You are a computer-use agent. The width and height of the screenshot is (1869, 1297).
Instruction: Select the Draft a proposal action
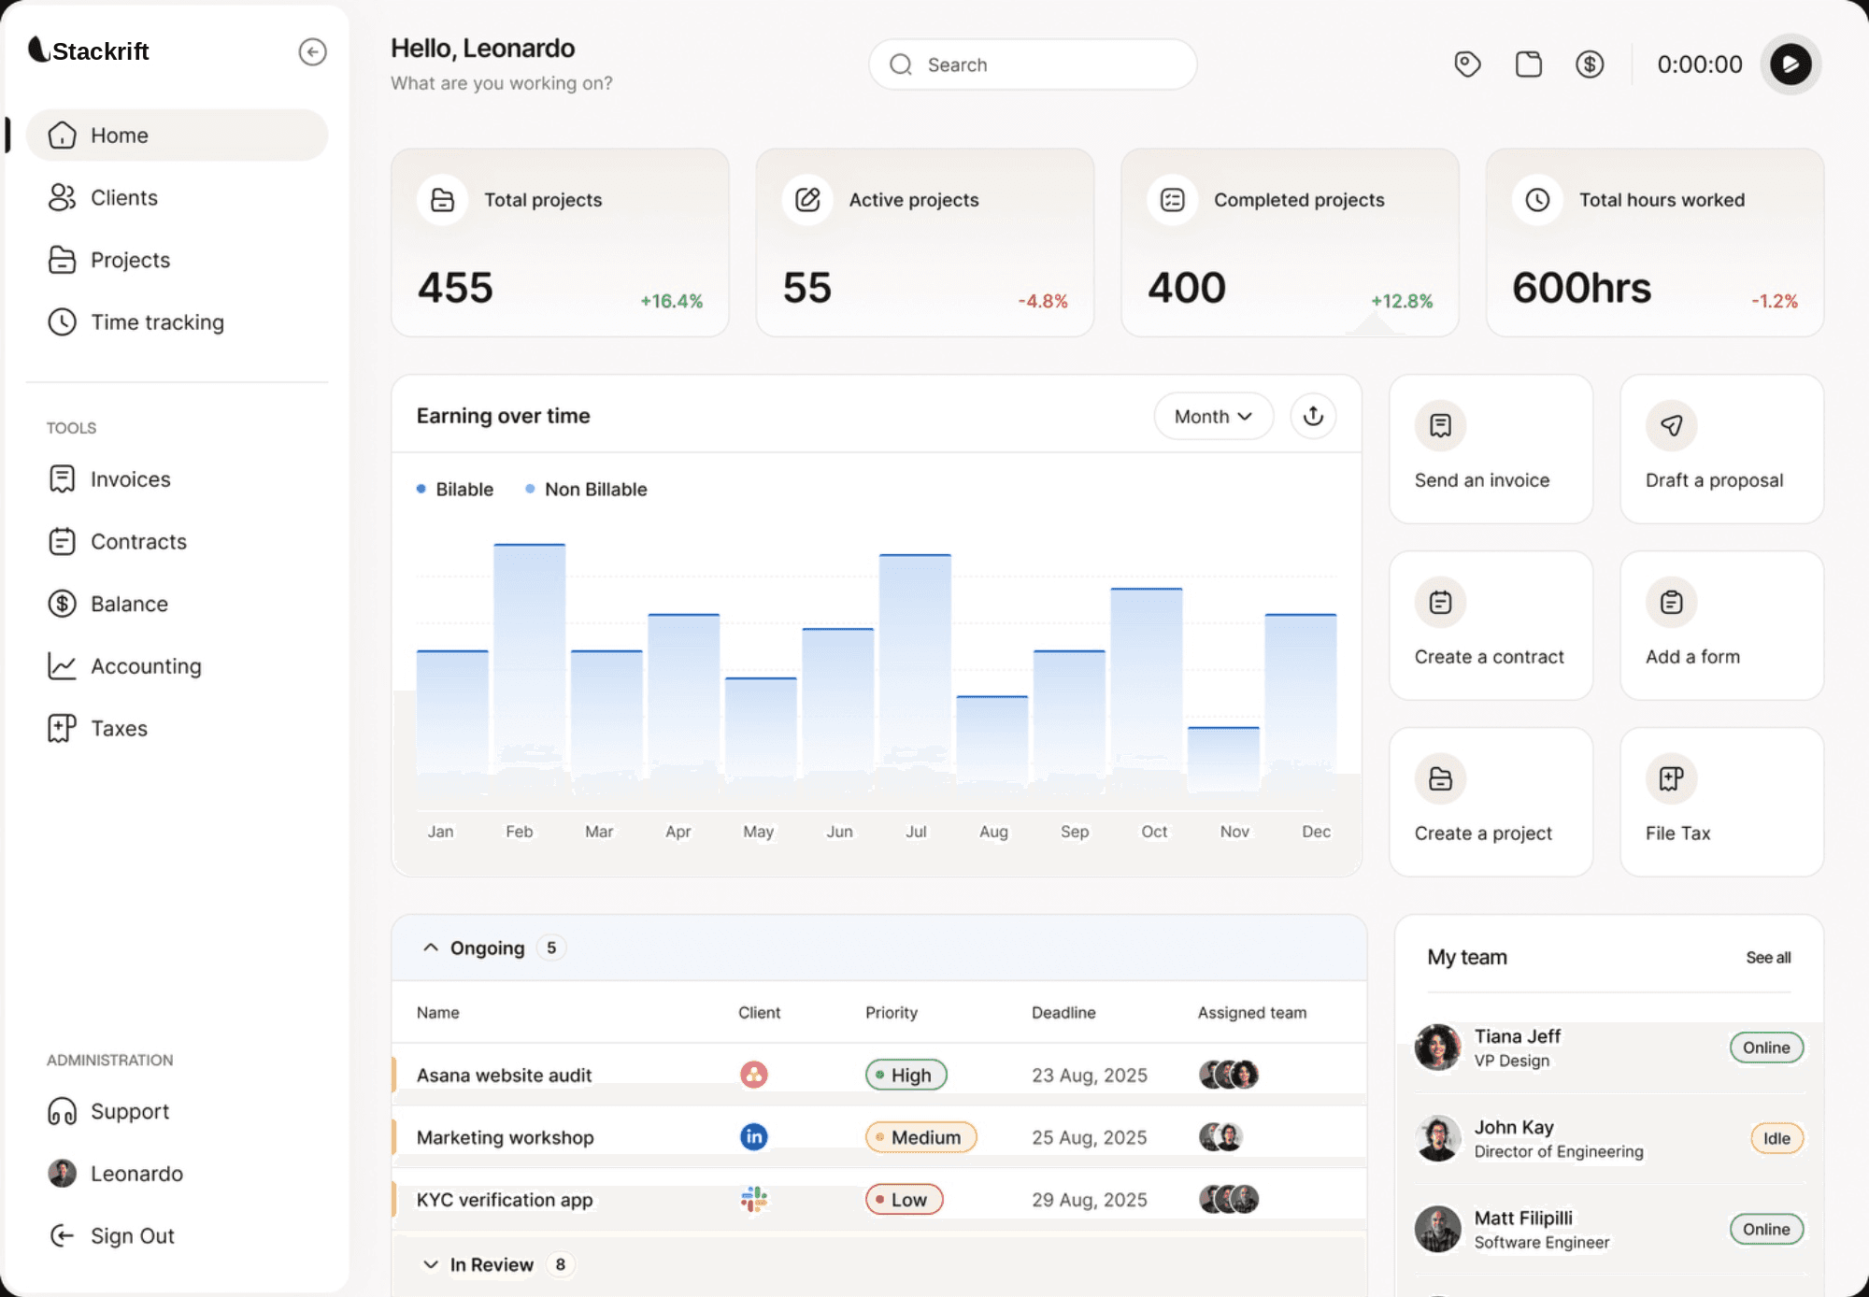tap(1720, 449)
